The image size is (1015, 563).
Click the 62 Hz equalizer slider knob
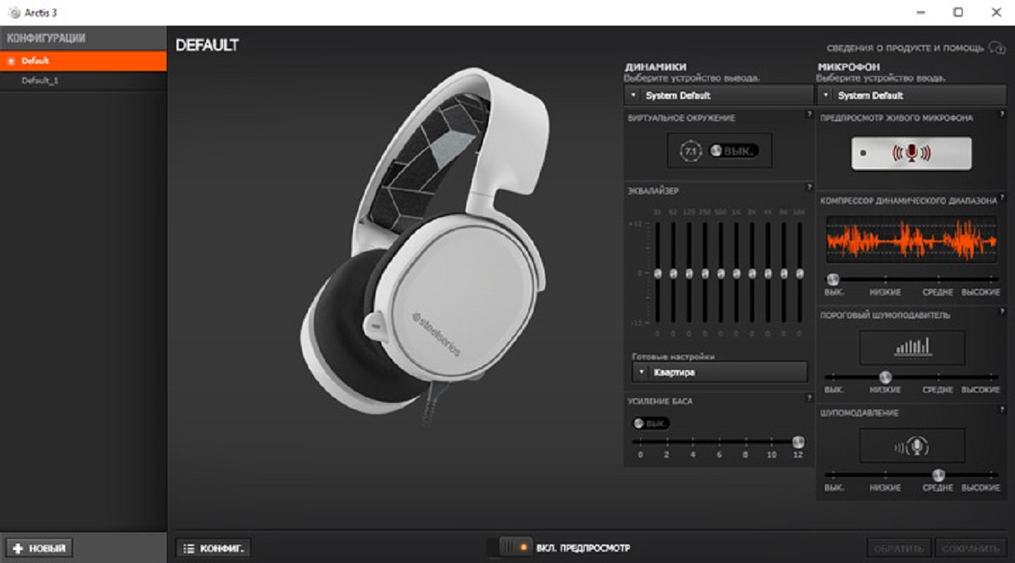point(673,273)
